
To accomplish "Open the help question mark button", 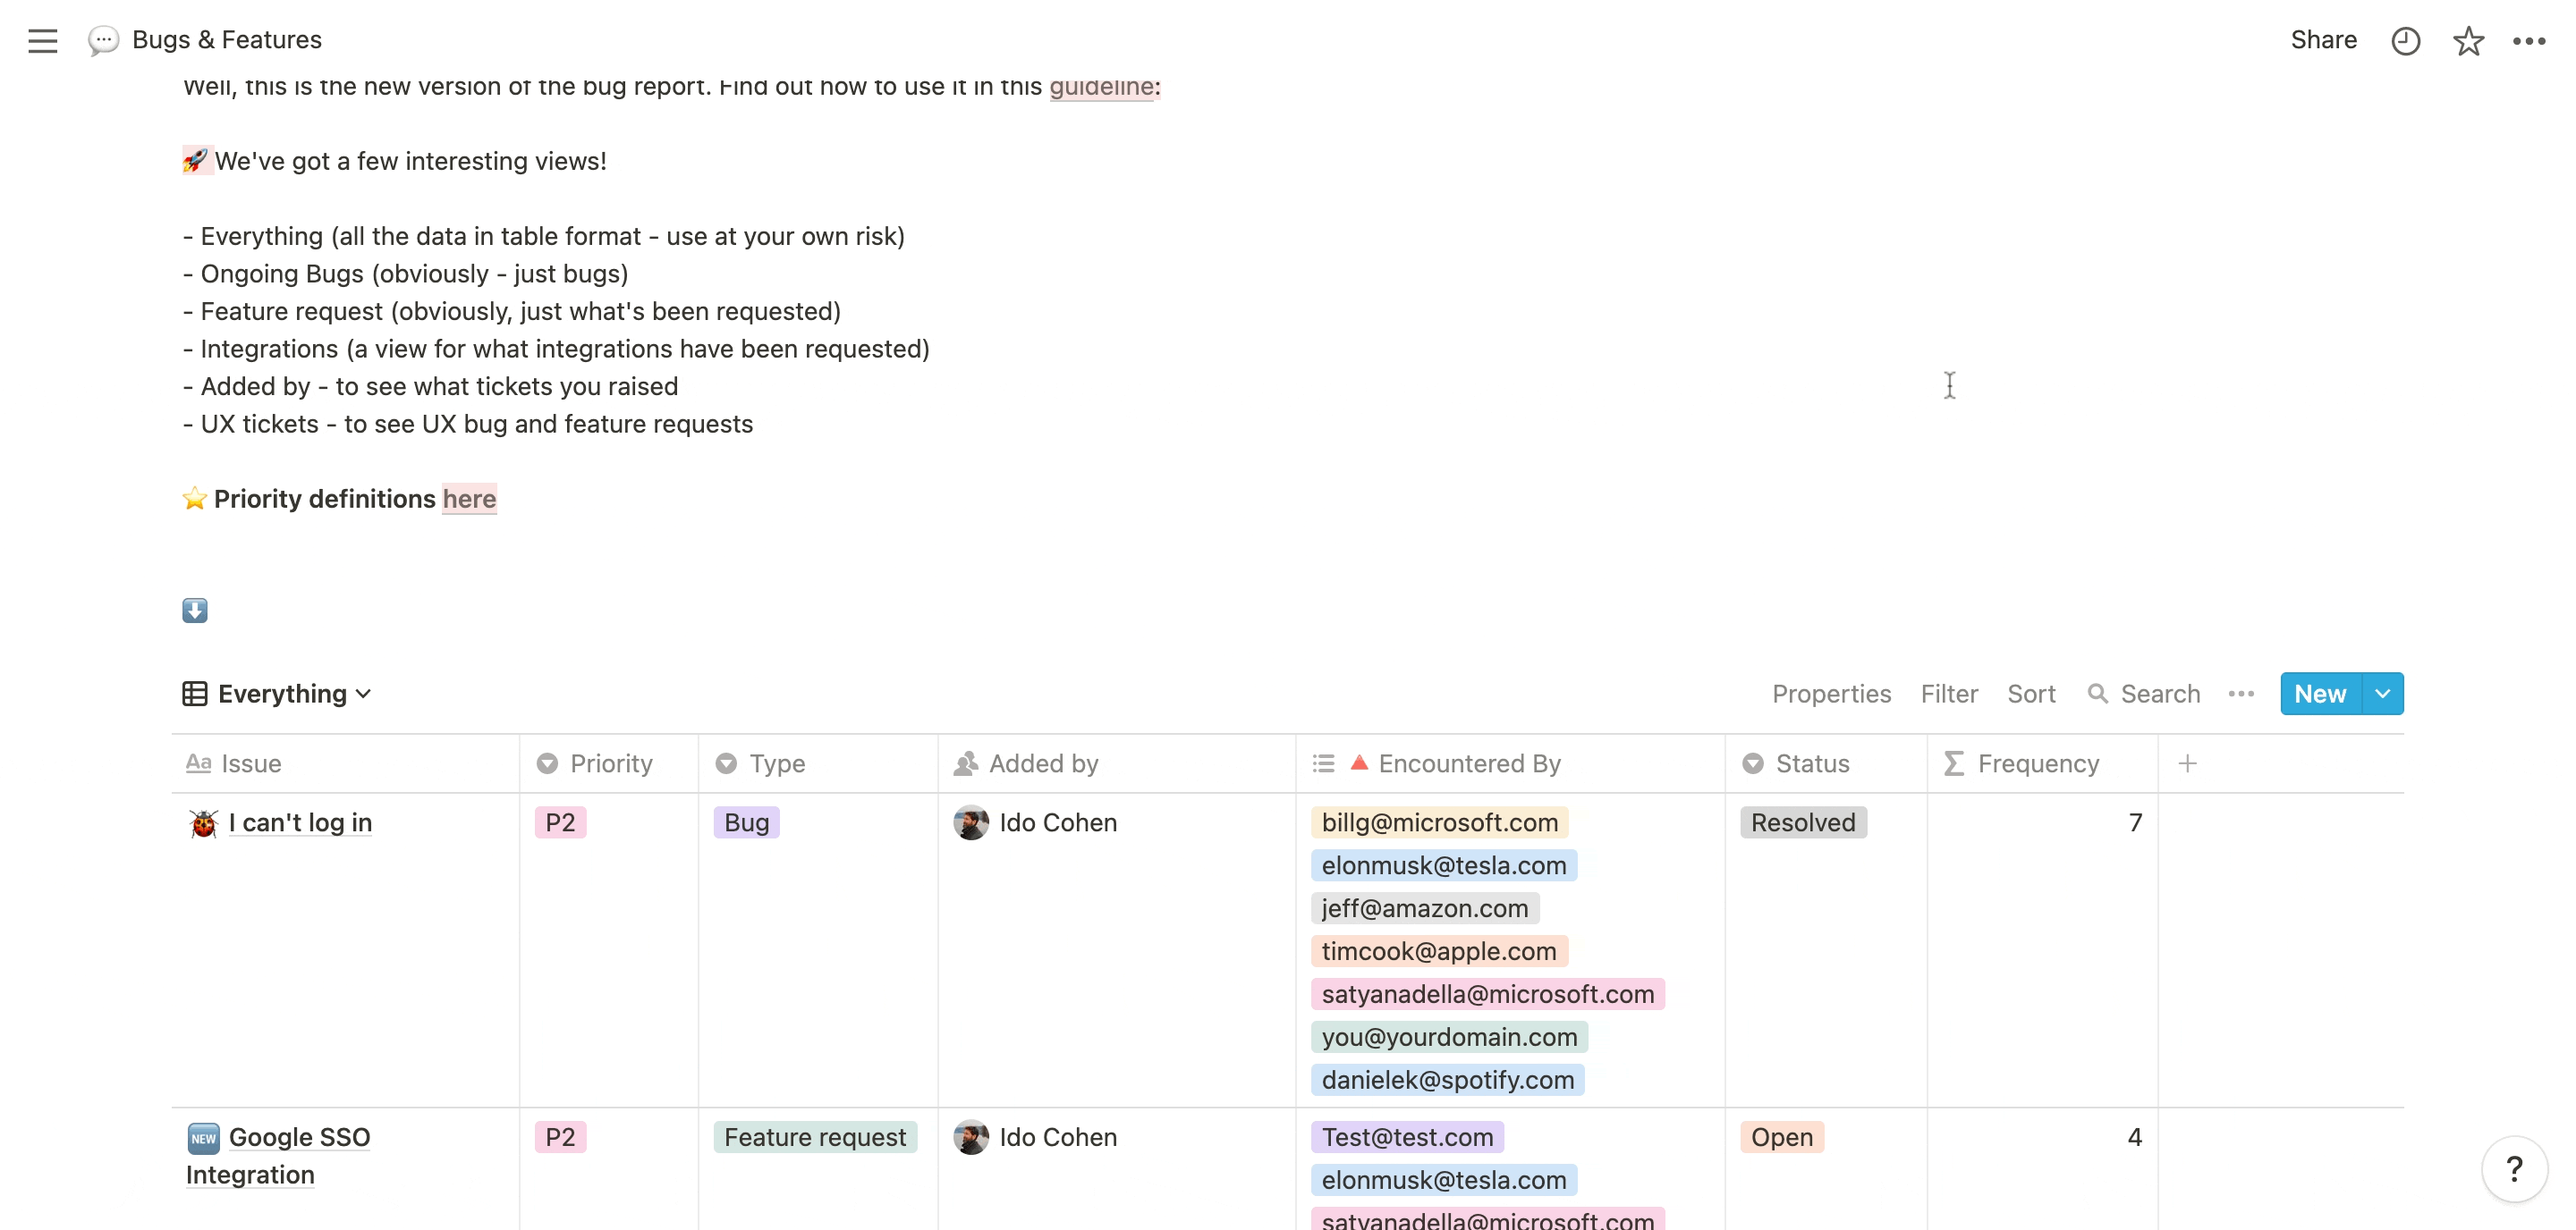I will 2514,1168.
